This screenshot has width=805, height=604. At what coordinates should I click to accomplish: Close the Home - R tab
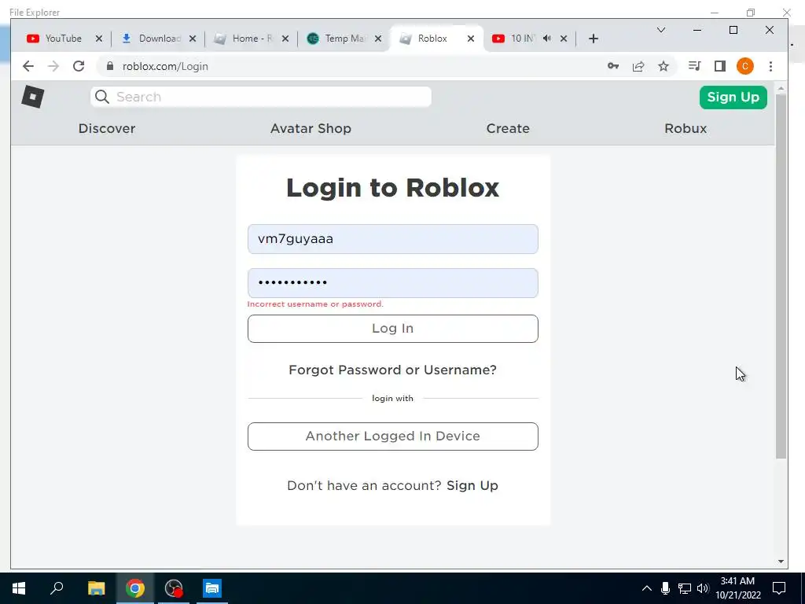pos(285,39)
